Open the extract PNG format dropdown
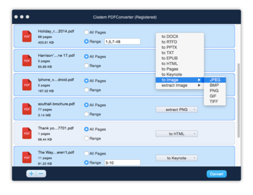Image resolution: width=253 pixels, height=195 pixels. [177, 109]
